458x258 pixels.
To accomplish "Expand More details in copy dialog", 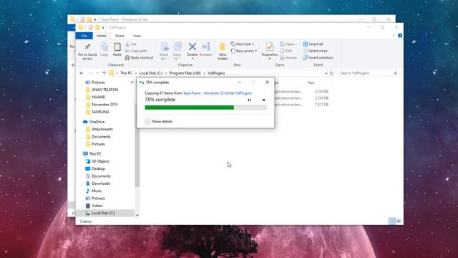I will point(159,121).
